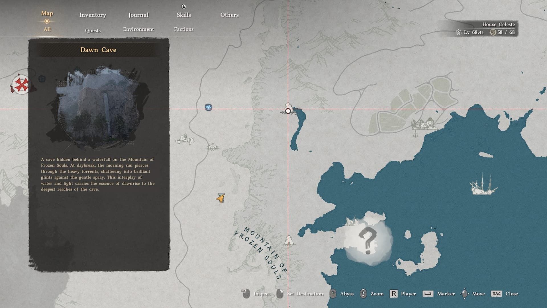
Task: Select the orange player arrow marker
Action: [x=221, y=198]
